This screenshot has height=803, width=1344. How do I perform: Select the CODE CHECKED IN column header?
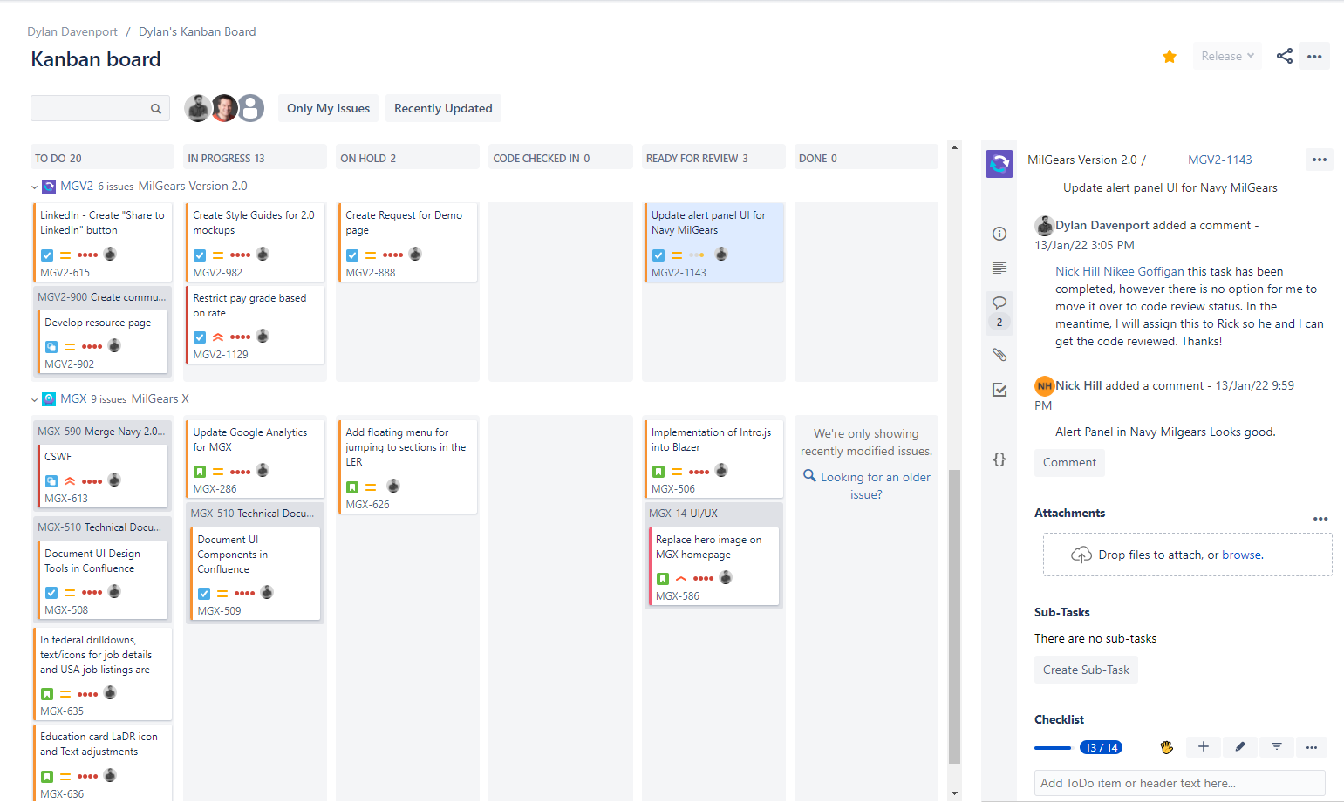(x=560, y=158)
